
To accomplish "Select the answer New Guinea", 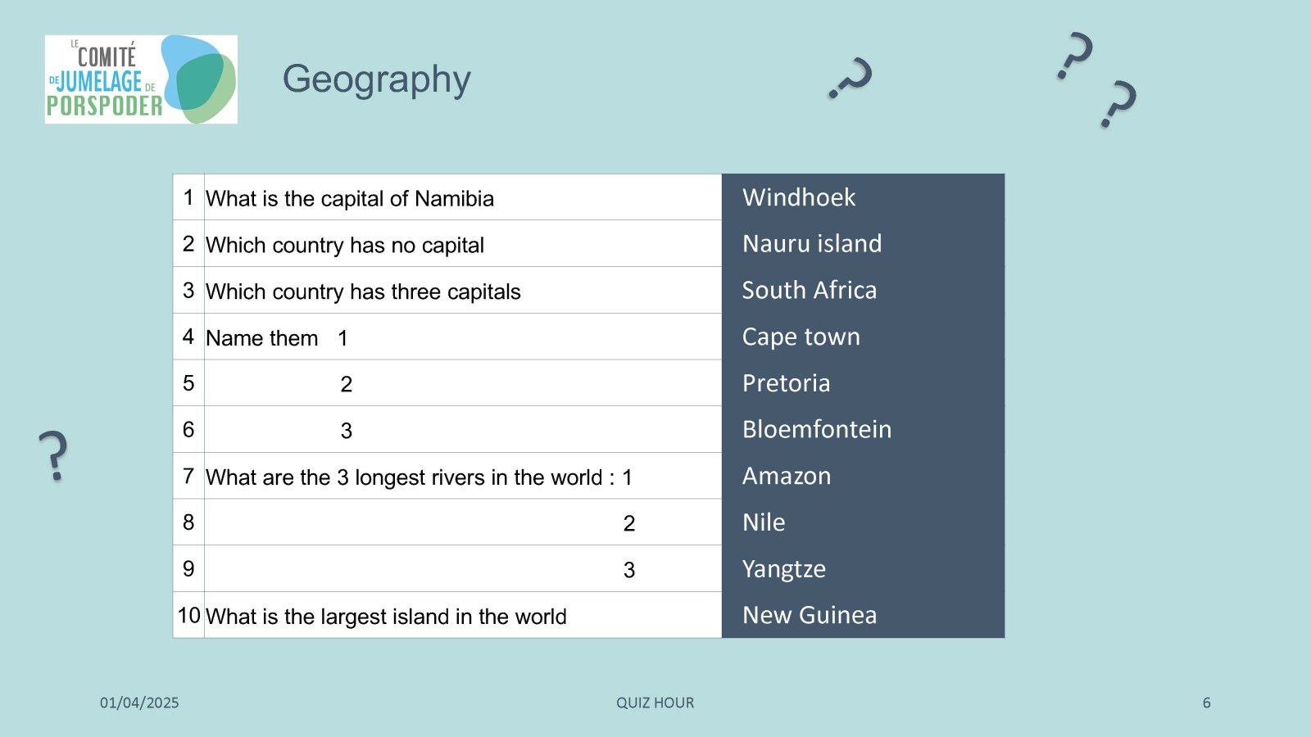I will (810, 615).
